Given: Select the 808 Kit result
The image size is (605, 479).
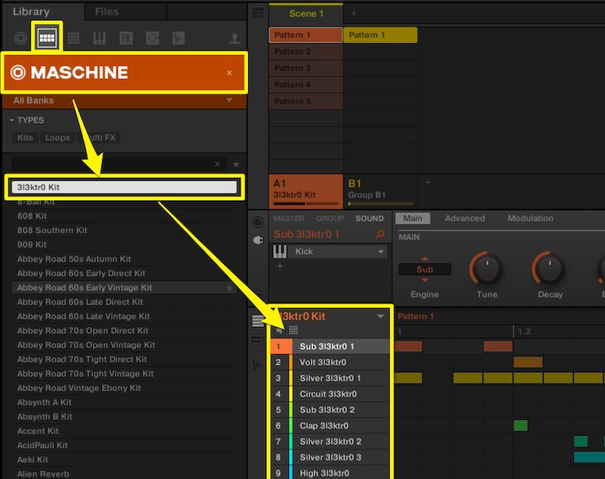Looking at the screenshot, I should (x=124, y=216).
